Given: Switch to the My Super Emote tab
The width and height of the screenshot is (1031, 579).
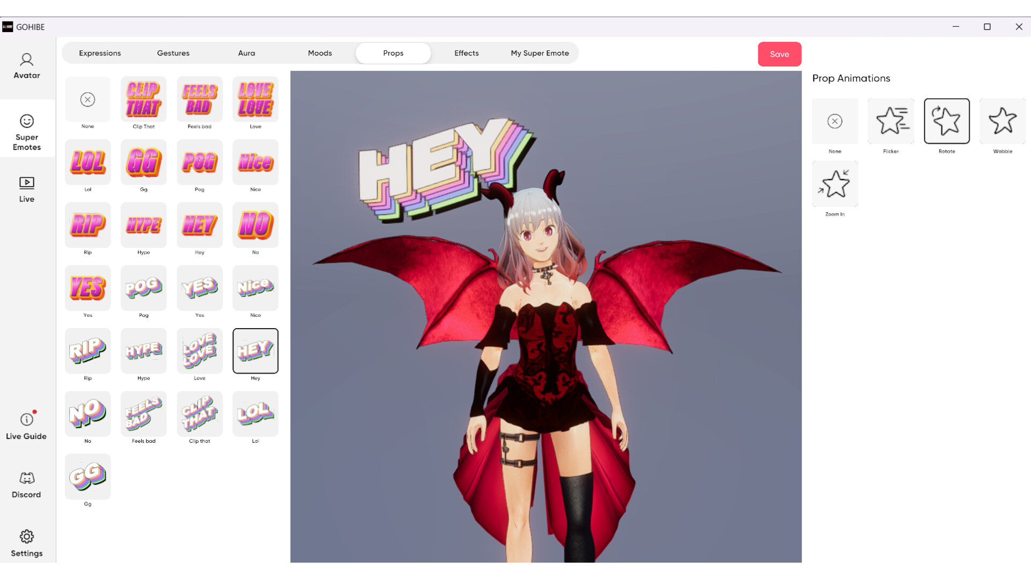Looking at the screenshot, I should tap(539, 53).
